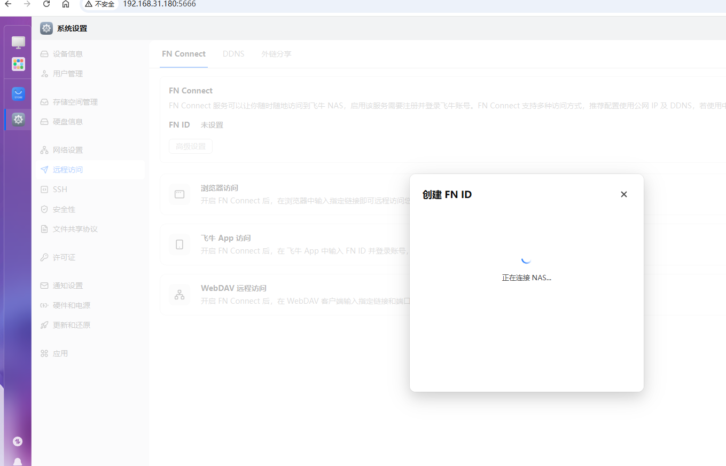Open the browser home page

pyautogui.click(x=66, y=4)
